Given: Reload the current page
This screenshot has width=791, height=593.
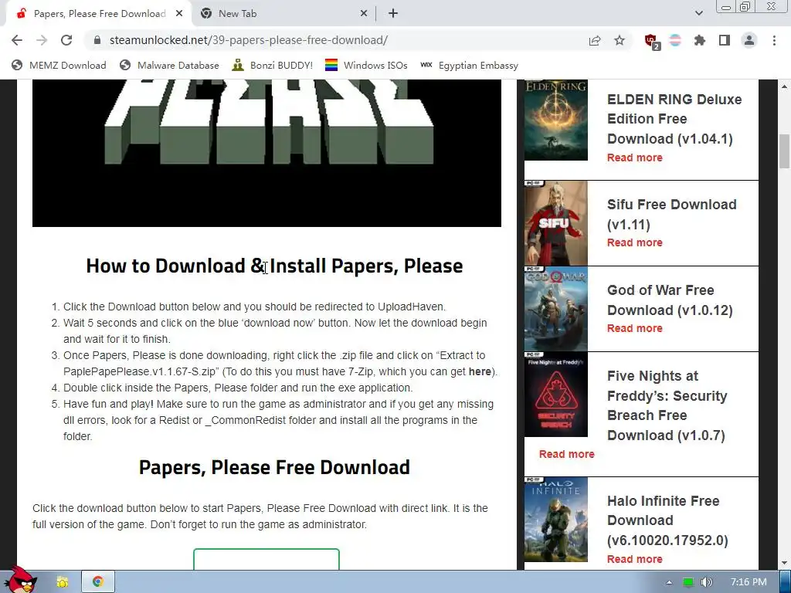Looking at the screenshot, I should click(x=66, y=40).
